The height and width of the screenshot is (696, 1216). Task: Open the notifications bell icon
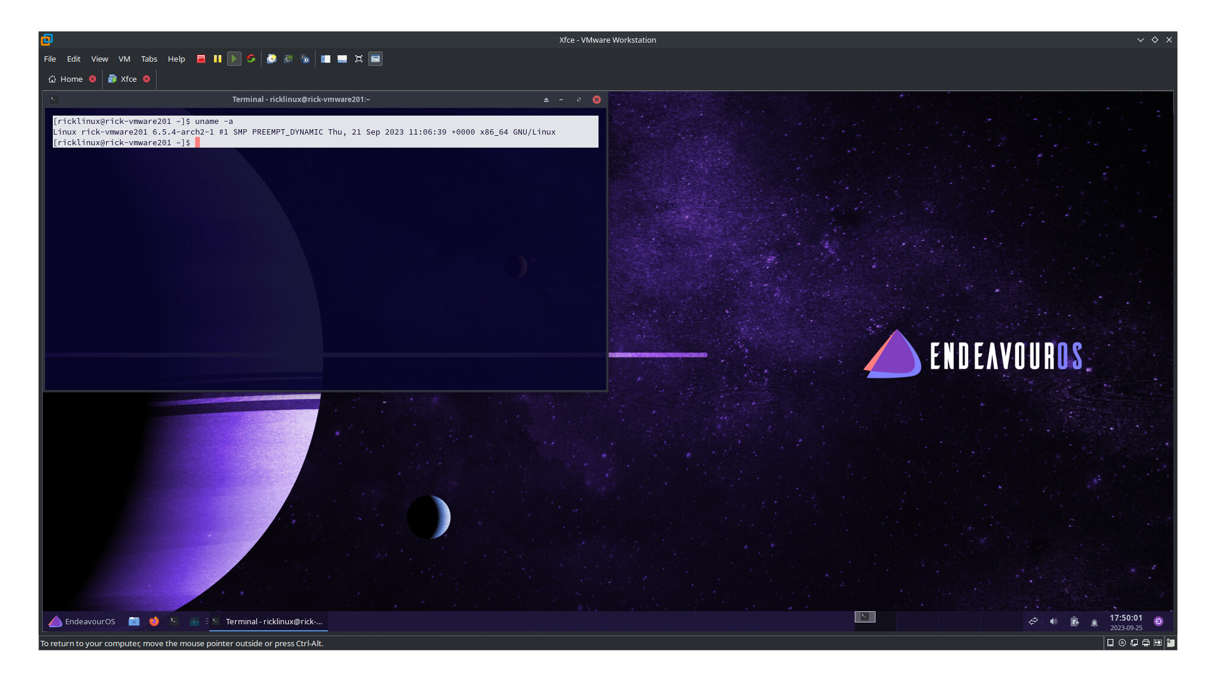pyautogui.click(x=1094, y=622)
